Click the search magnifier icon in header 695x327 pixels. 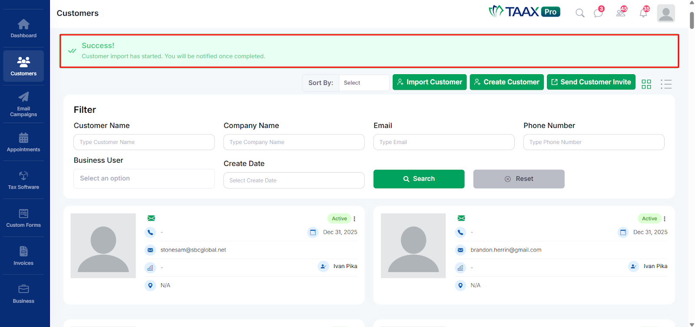580,13
